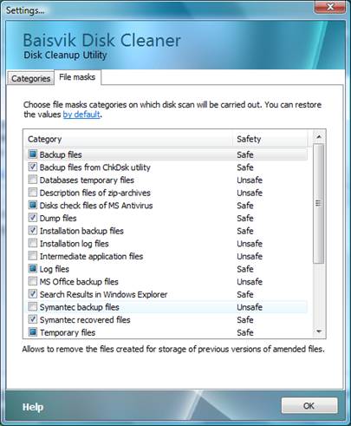Select 'Intermediate application files' row label

(x=91, y=257)
